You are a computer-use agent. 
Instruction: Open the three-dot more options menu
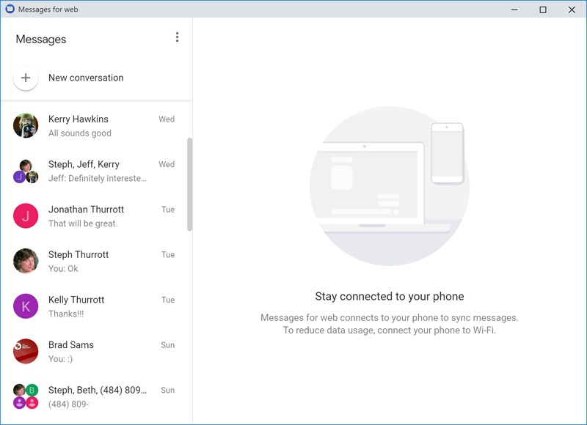click(x=177, y=37)
